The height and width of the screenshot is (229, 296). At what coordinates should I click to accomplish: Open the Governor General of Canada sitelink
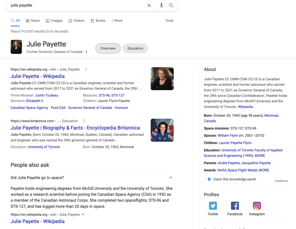90,107
